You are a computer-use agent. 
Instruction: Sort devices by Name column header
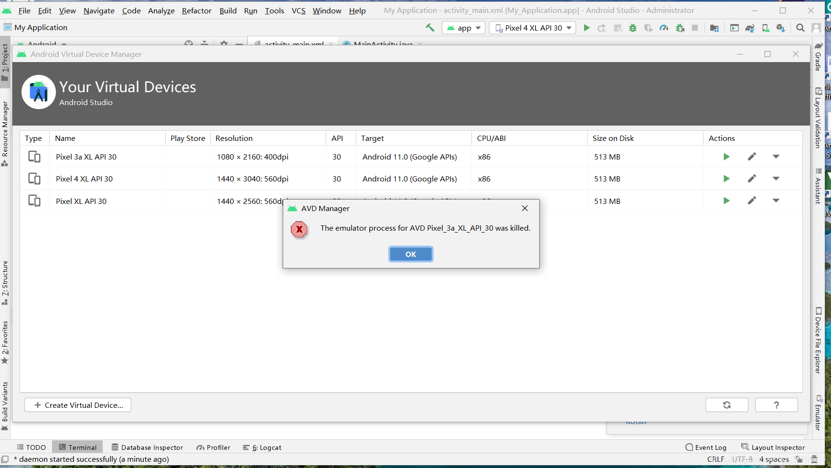pos(107,138)
